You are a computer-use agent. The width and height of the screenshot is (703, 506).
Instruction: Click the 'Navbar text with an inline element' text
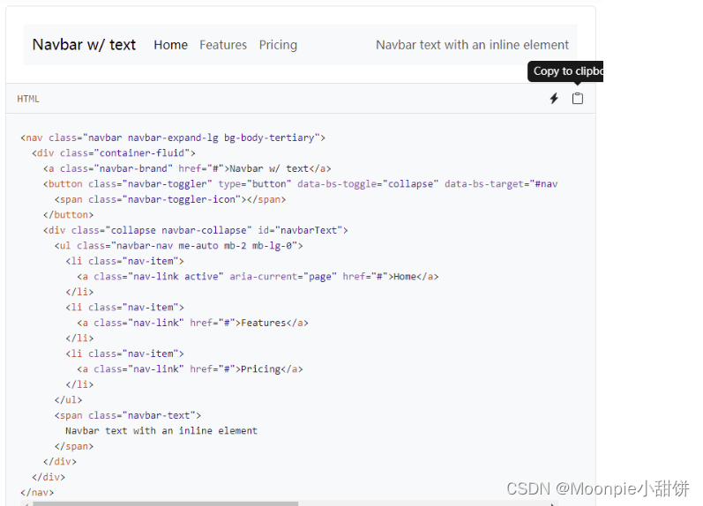click(472, 45)
